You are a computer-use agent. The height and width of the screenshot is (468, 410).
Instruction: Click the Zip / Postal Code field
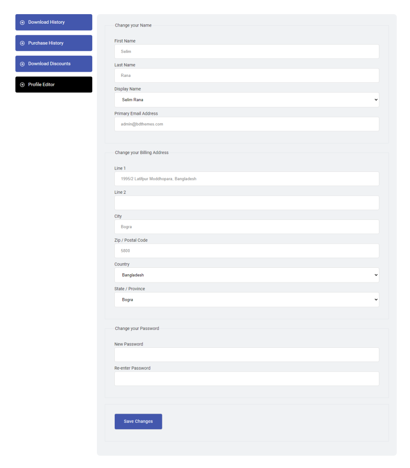pyautogui.click(x=247, y=250)
